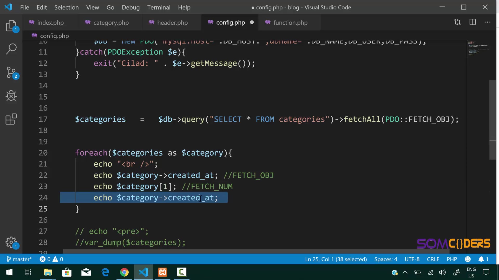Click the //FETCH_NUM comment on line 23
This screenshot has height=280, width=499.
(207, 186)
